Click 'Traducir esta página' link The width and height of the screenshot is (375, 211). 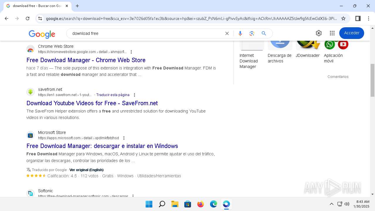point(113,95)
